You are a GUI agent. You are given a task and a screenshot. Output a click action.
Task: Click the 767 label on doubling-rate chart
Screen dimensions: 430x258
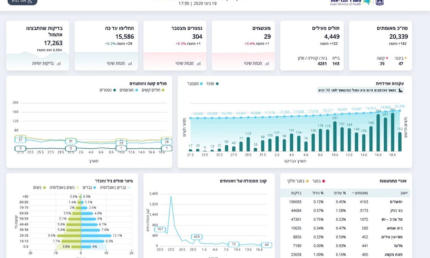click(160, 229)
